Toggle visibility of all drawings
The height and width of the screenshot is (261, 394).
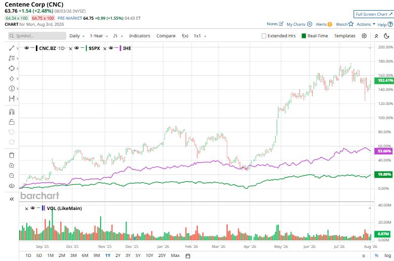tap(12, 186)
